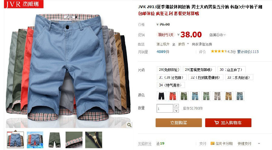This screenshot has height=150, width=272.
Task: Click the star rating icons
Action: click(219, 51)
